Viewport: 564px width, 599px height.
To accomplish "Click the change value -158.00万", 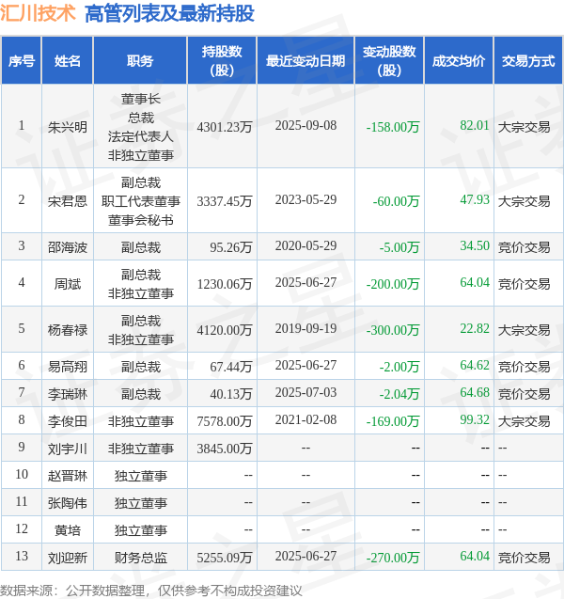I will pyautogui.click(x=393, y=127).
